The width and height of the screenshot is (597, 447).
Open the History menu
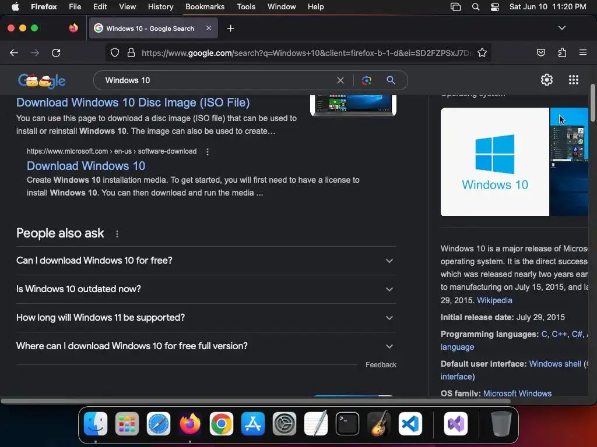click(160, 7)
